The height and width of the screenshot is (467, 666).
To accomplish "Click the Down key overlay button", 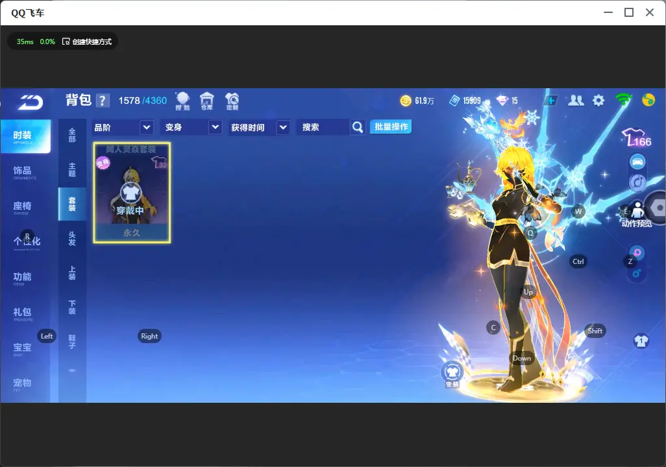I will point(522,358).
